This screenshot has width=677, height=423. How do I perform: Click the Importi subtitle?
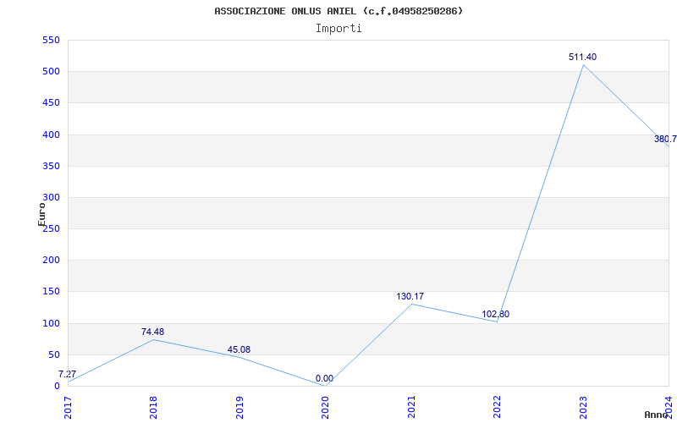point(338,29)
